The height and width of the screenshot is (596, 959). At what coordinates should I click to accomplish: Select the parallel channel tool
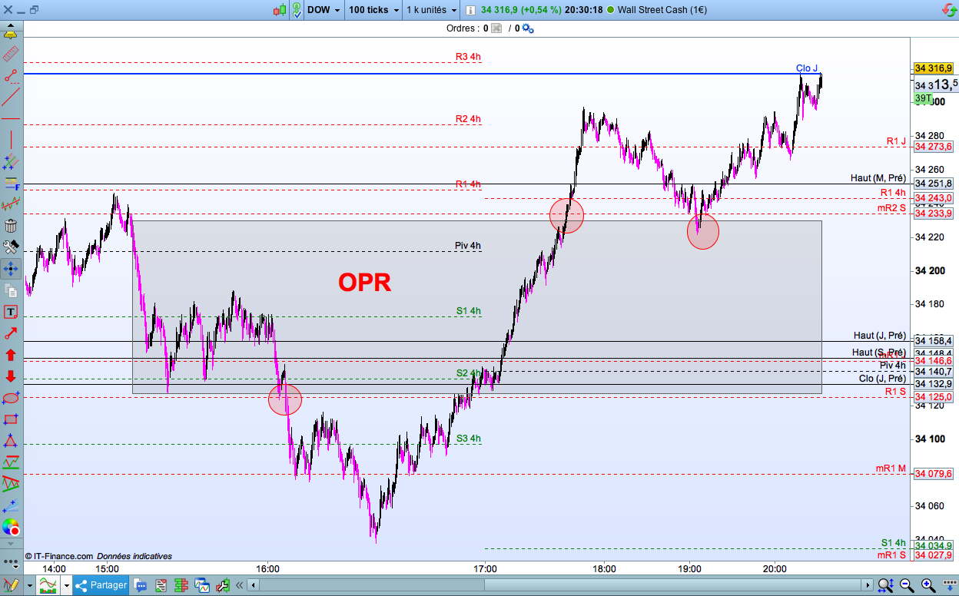[x=11, y=162]
